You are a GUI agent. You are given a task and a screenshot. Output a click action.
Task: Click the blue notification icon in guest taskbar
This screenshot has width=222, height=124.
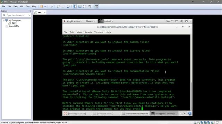(x=190, y=113)
